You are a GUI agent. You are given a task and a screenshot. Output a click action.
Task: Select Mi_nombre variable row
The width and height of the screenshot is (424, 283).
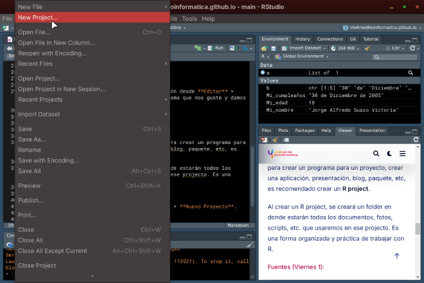coord(339,110)
